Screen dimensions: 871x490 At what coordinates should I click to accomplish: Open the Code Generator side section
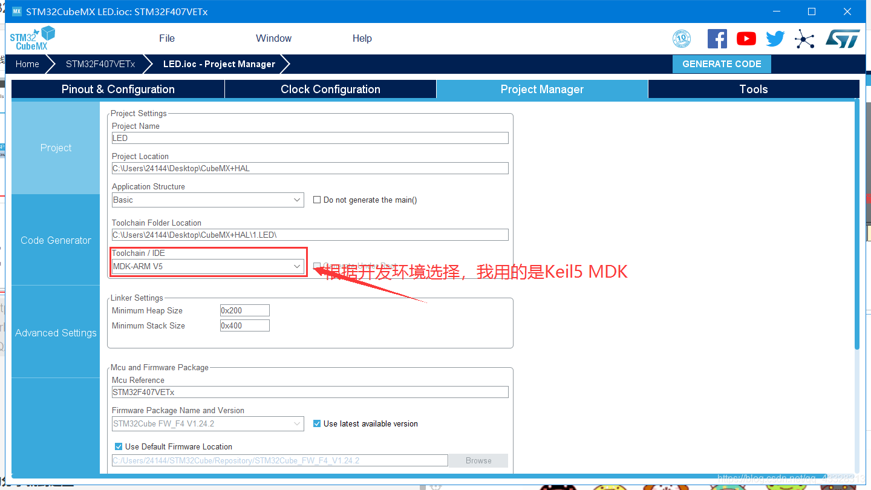56,240
